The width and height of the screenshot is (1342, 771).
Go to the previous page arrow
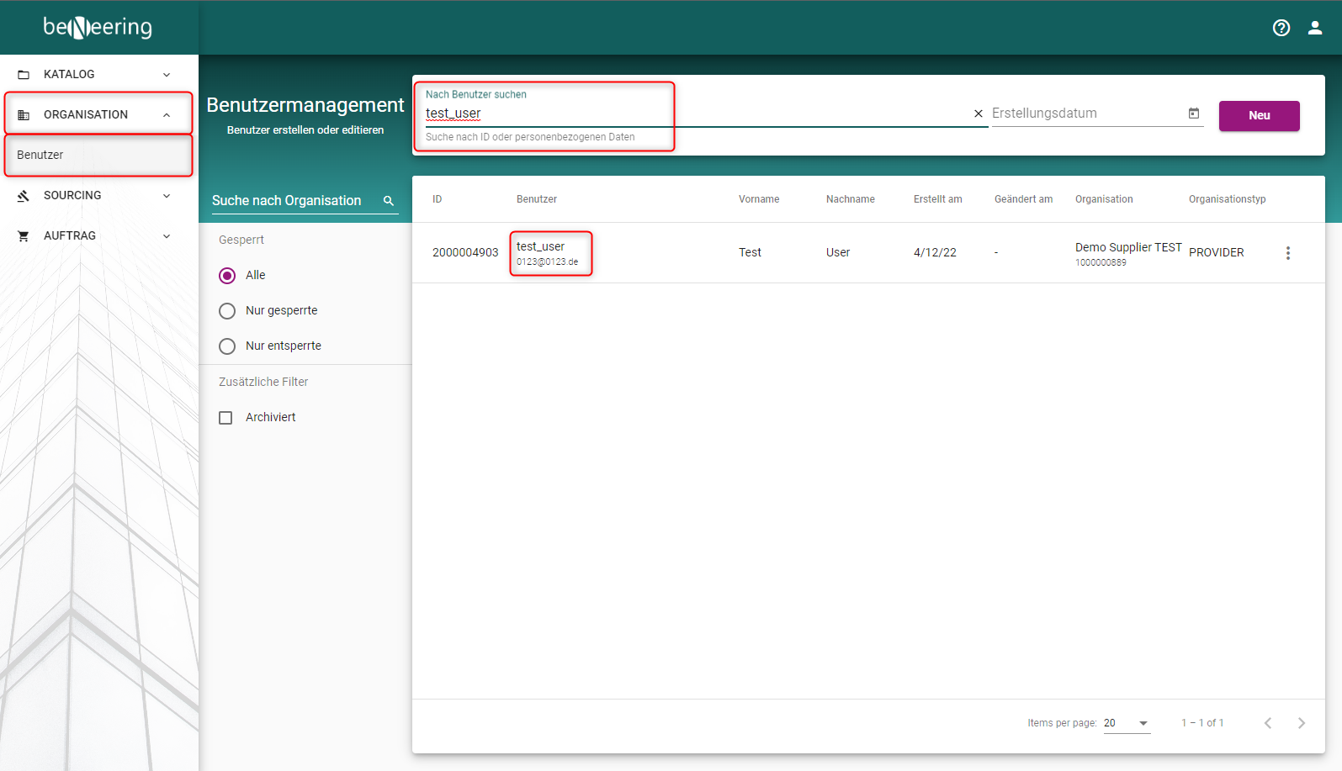click(1267, 723)
